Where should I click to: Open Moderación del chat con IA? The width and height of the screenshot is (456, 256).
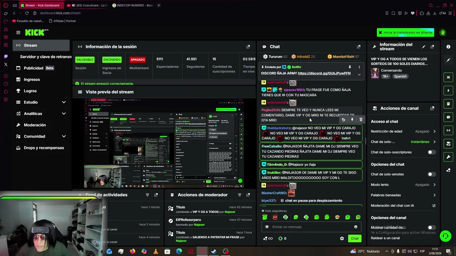[403, 206]
